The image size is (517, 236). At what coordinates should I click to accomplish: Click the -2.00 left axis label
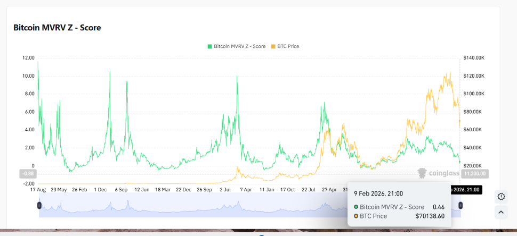29,184
